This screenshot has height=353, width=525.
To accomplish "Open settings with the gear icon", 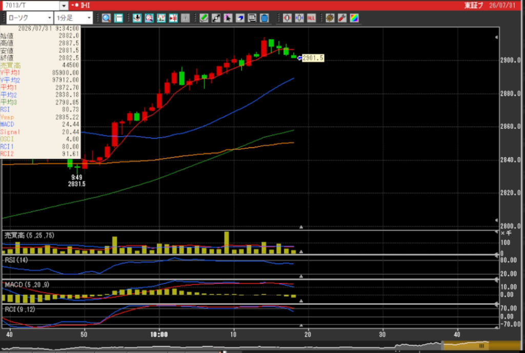I will pyautogui.click(x=330, y=18).
